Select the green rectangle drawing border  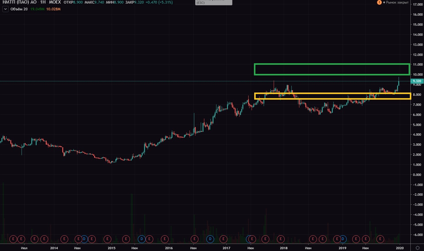pyautogui.click(x=332, y=64)
